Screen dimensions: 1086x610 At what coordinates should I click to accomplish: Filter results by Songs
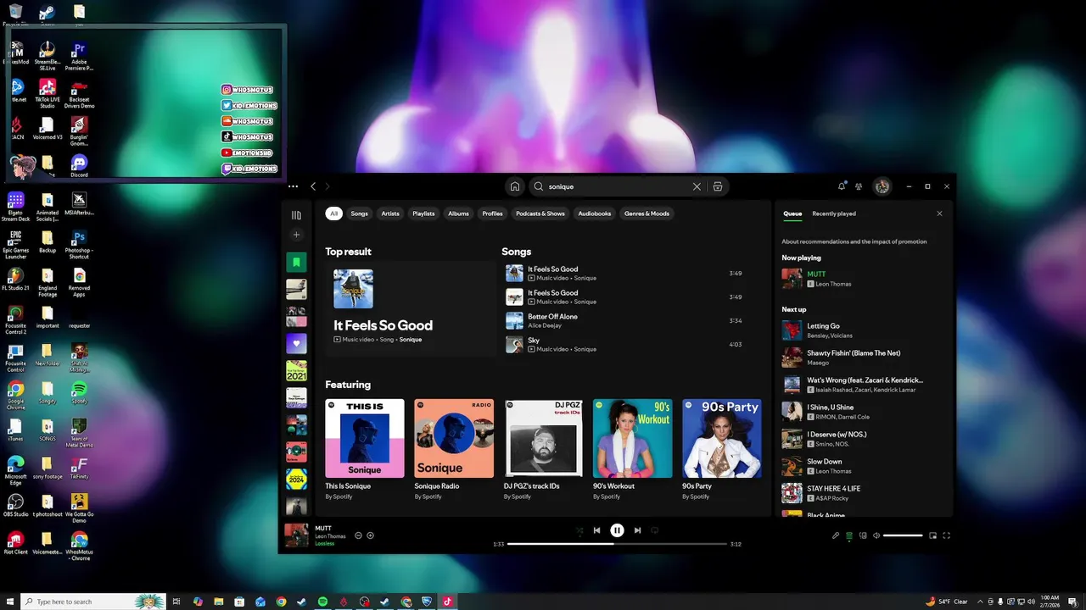tap(360, 213)
